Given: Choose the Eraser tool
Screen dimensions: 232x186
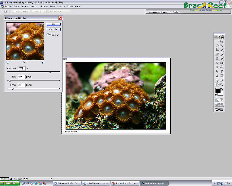Looking at the screenshot, I should pos(217,63).
